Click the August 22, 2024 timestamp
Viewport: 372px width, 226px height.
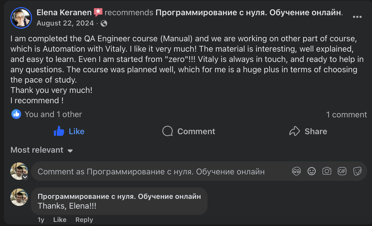point(64,23)
